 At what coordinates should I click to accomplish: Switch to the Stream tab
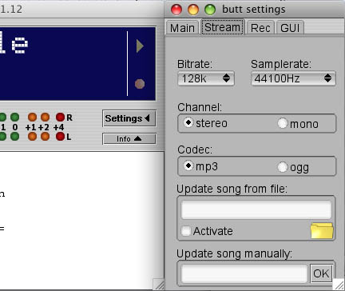pos(222,27)
